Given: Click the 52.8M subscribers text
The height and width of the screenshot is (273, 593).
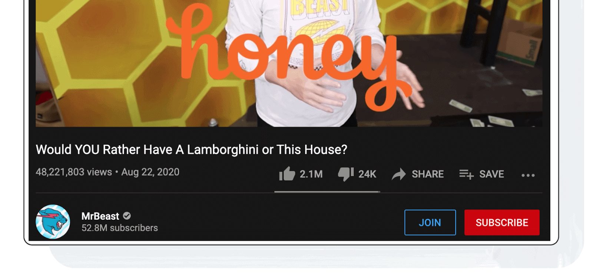Looking at the screenshot, I should (120, 228).
